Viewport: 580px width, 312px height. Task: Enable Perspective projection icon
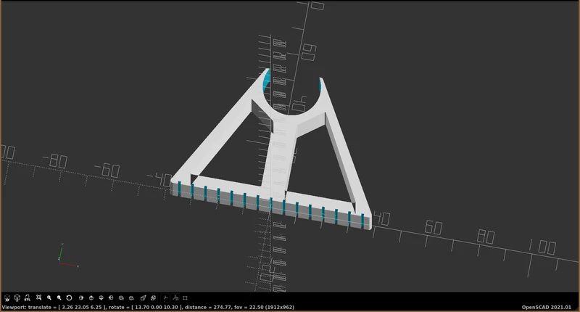pos(143,298)
